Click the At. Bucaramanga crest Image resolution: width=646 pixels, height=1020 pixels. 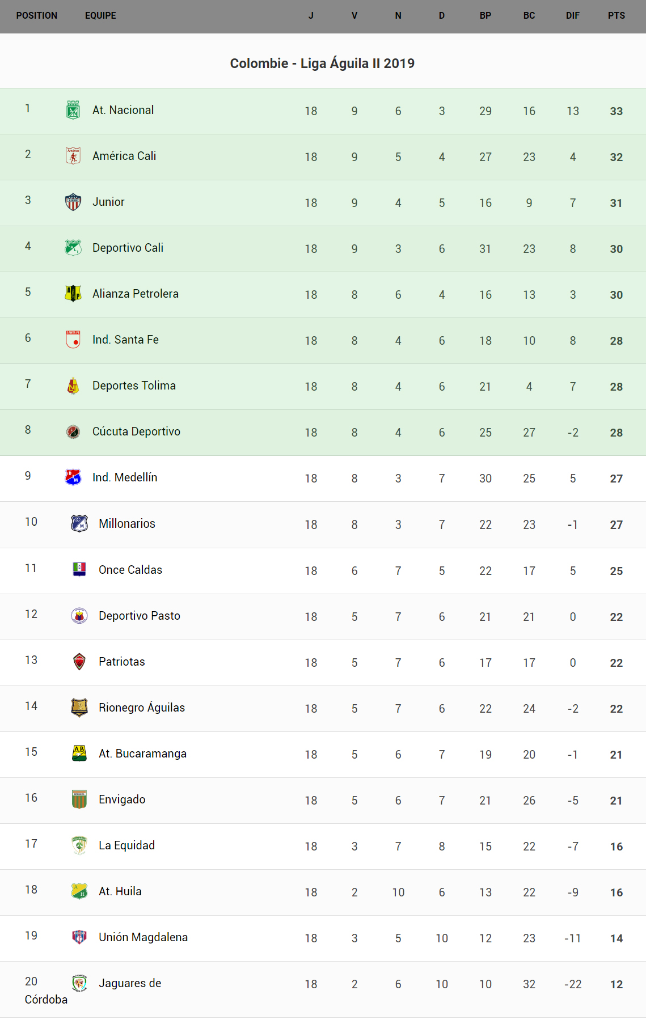point(79,754)
